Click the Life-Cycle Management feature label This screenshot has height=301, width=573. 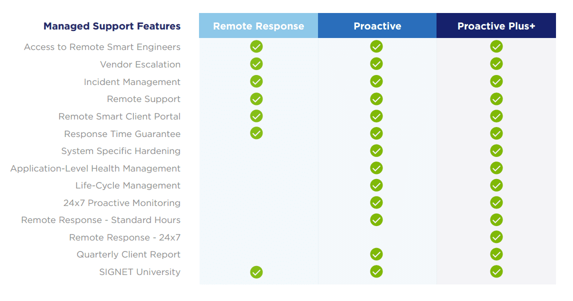pyautogui.click(x=128, y=185)
